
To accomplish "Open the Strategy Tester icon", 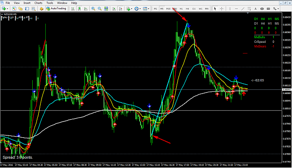I will 33,8.
